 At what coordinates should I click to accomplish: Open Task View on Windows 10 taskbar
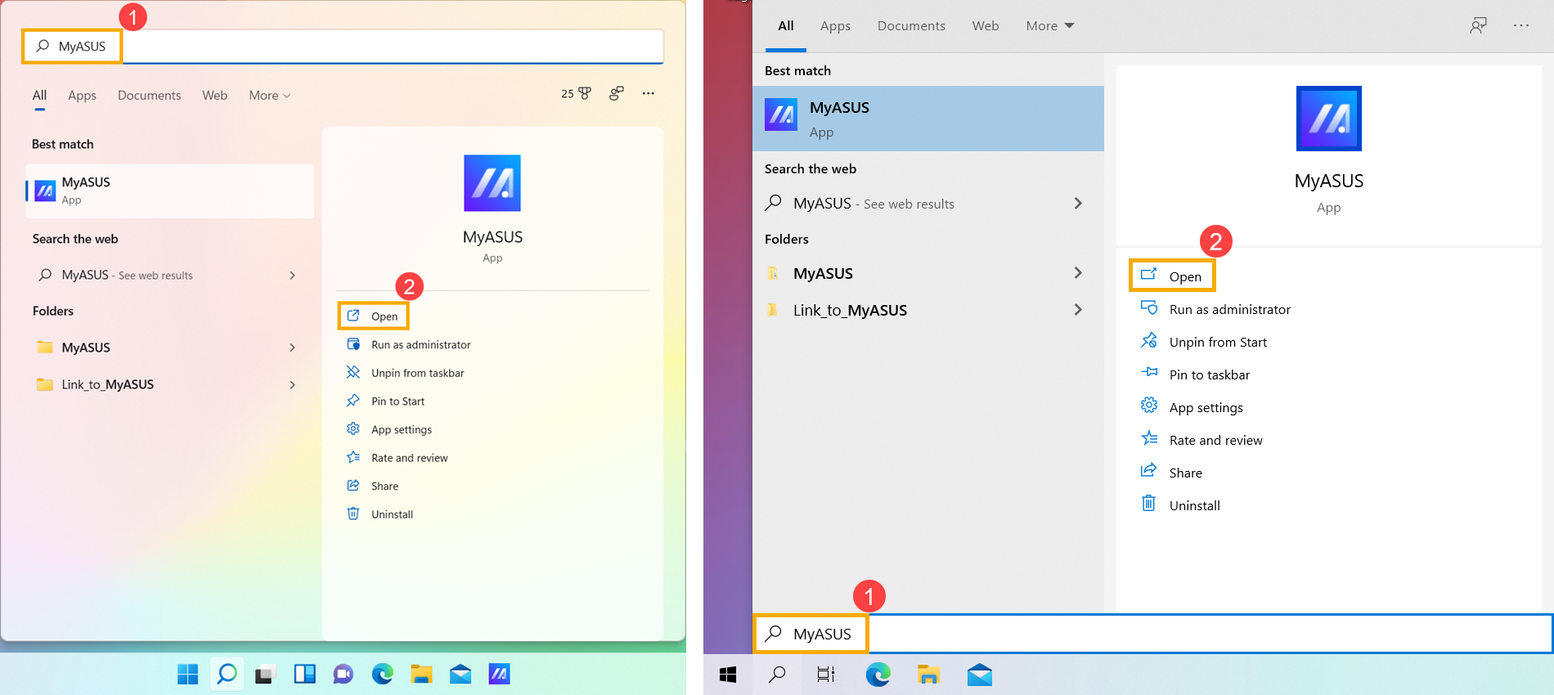pyautogui.click(x=826, y=675)
